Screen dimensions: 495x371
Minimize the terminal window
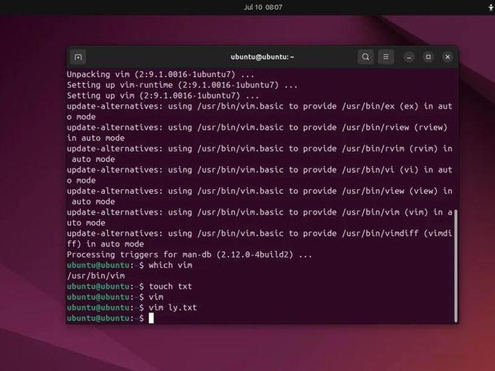(409, 57)
